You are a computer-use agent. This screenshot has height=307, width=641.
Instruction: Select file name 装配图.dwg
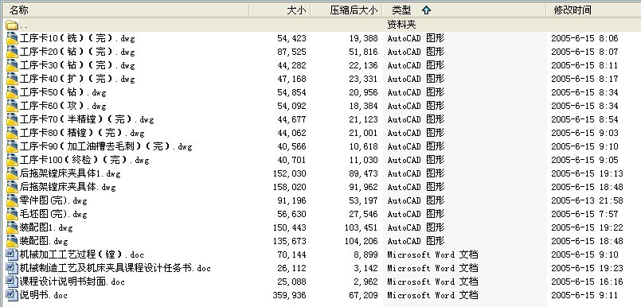[44, 240]
